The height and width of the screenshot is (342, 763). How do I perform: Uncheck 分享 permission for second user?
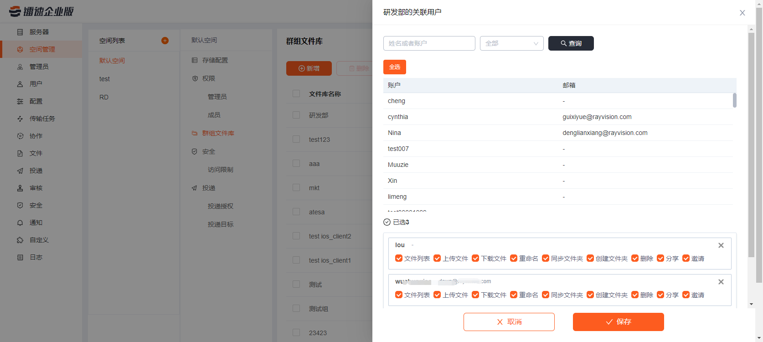[660, 295]
